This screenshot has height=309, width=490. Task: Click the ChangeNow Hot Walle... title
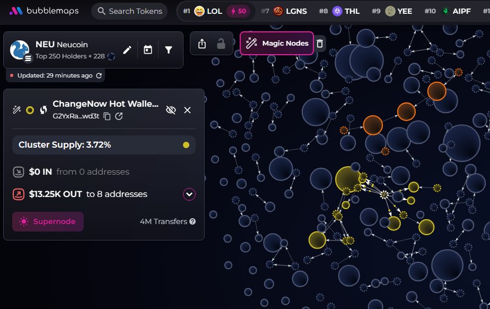[106, 104]
